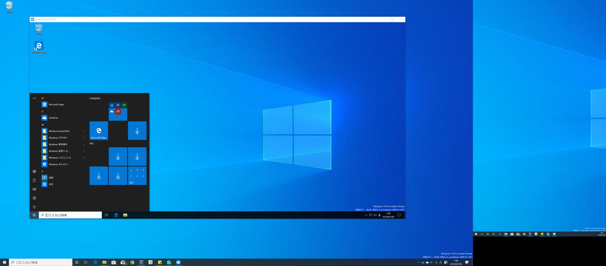The width and height of the screenshot is (606, 266).
Task: Open Microsoft Edge shortcut on Sandbox desktop
Action: tap(39, 47)
